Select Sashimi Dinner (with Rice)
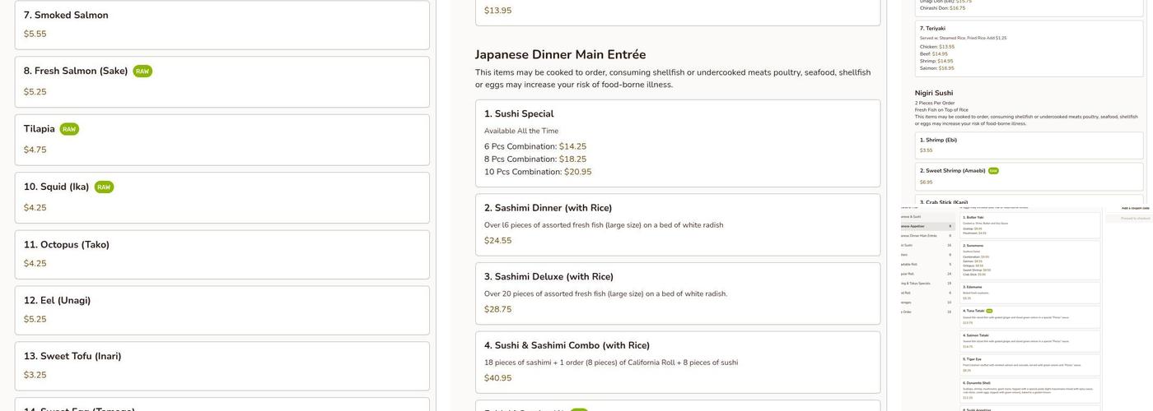 coord(677,224)
